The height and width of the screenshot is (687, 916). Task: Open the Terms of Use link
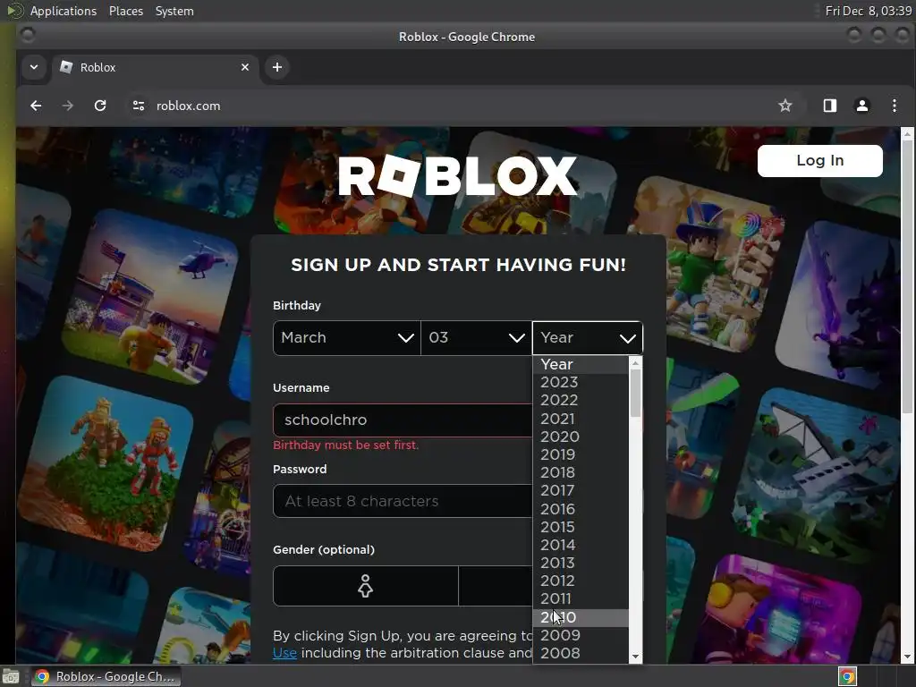[284, 653]
